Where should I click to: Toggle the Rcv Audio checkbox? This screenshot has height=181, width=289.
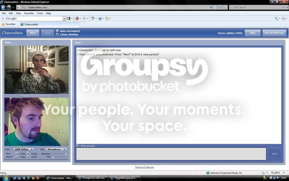click(29, 154)
